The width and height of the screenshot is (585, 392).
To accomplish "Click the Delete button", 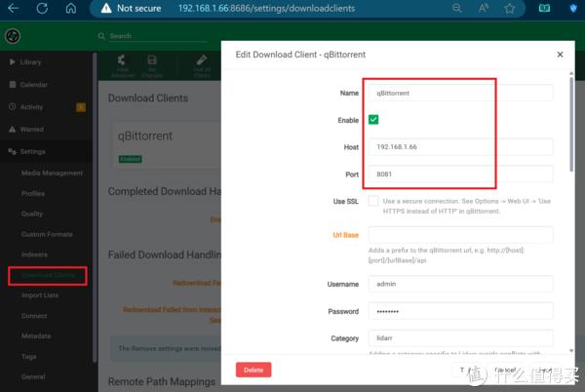I will 253,370.
